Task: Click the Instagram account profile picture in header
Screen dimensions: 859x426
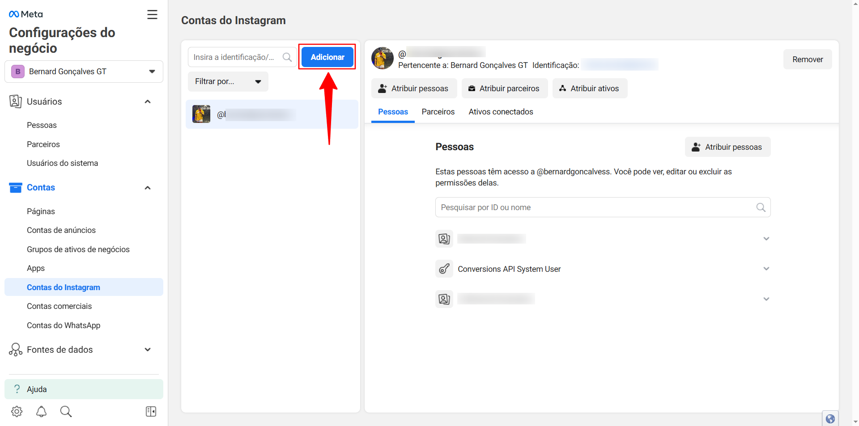Action: click(383, 58)
